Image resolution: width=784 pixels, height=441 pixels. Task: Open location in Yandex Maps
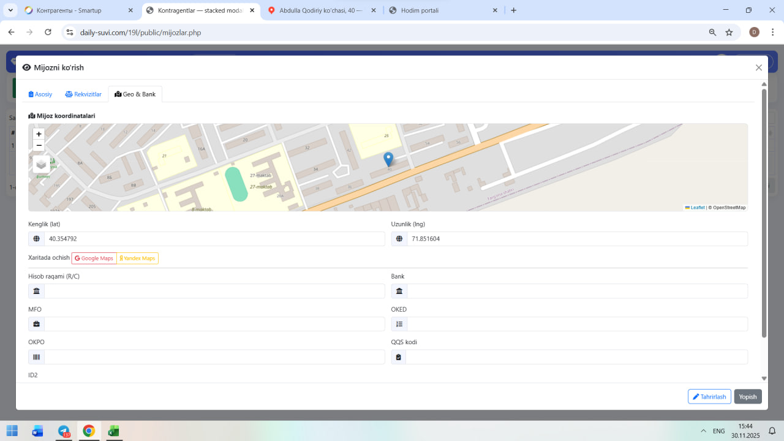click(138, 258)
